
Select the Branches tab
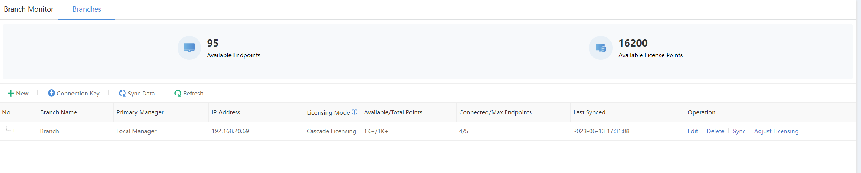coord(87,9)
